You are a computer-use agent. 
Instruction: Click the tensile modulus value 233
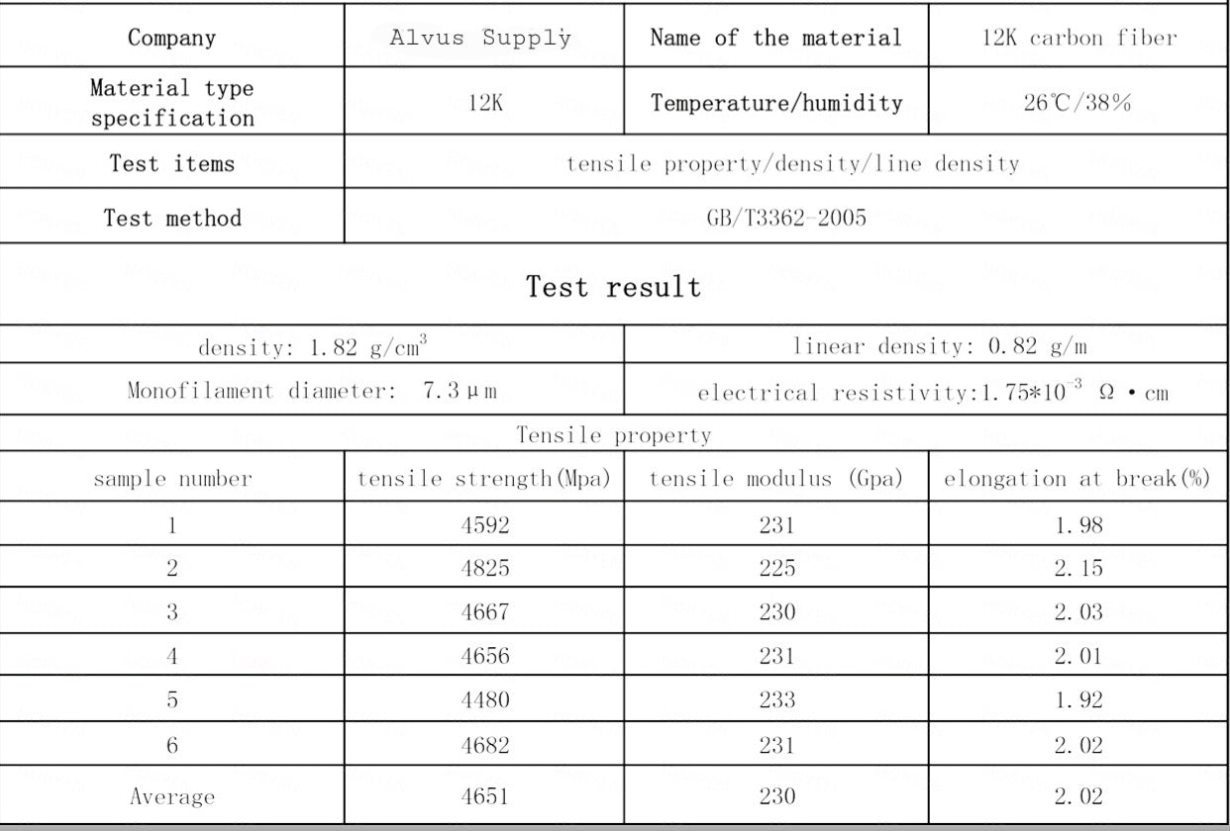tap(776, 700)
